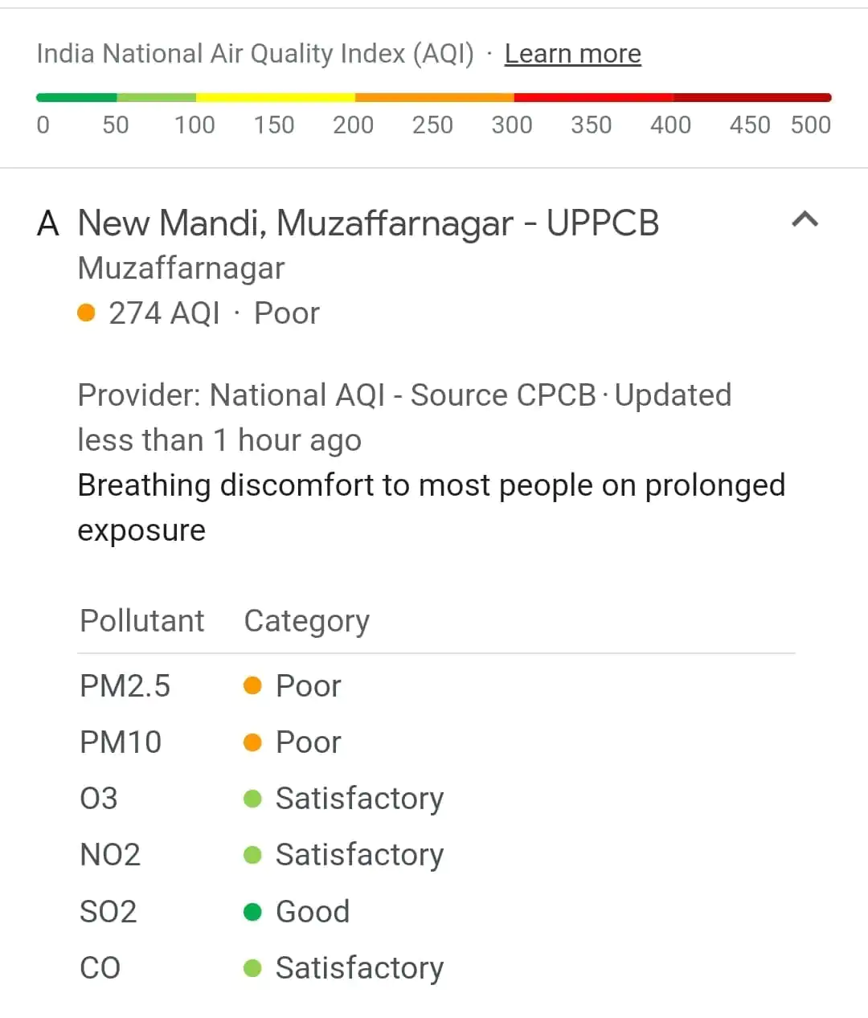Screen dimensions: 868x1018
Task: Click the orange dot beside 274 AQI
Action: [87, 313]
